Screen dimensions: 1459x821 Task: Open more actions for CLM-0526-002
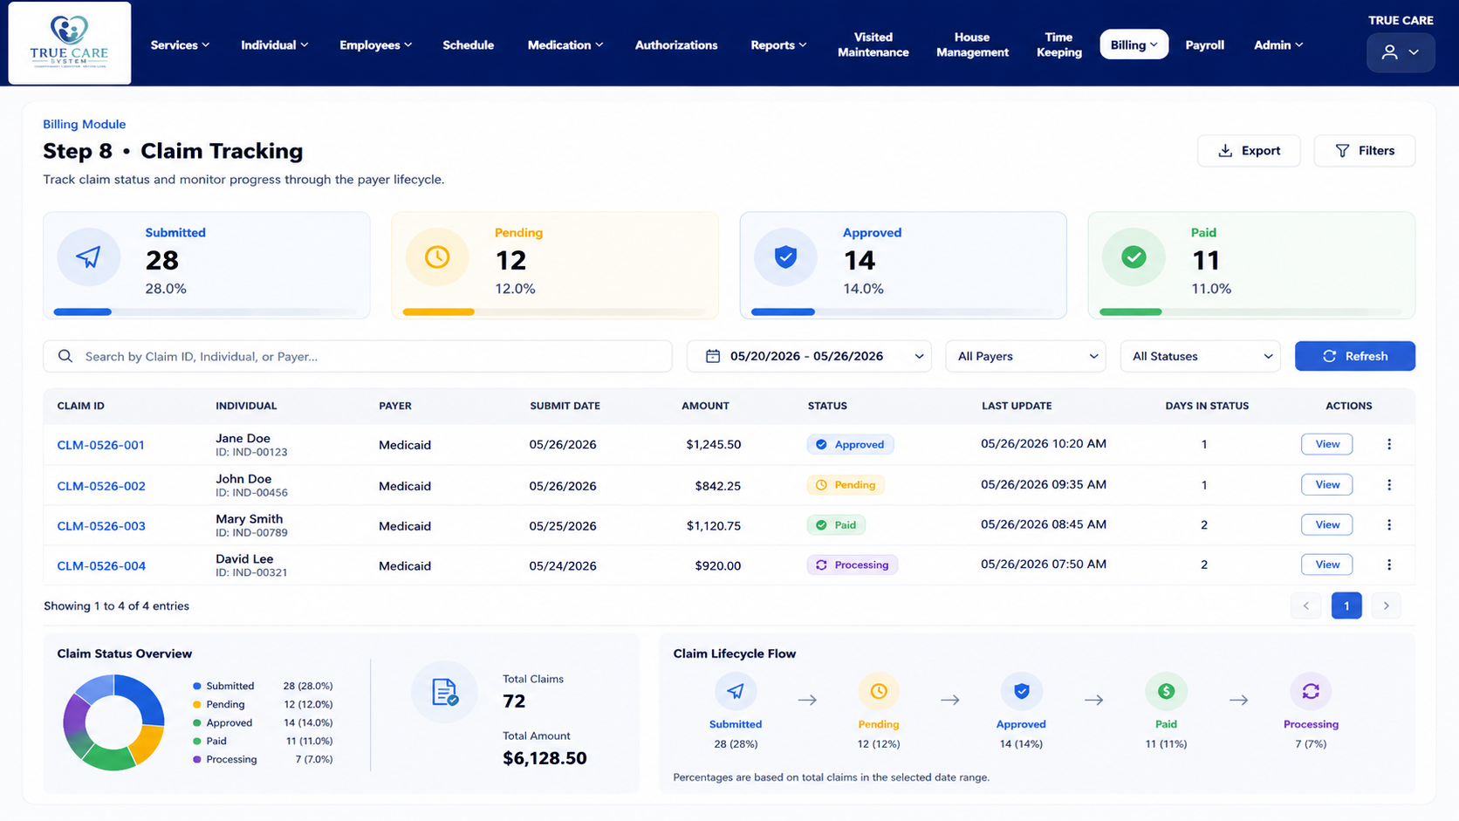click(x=1389, y=484)
